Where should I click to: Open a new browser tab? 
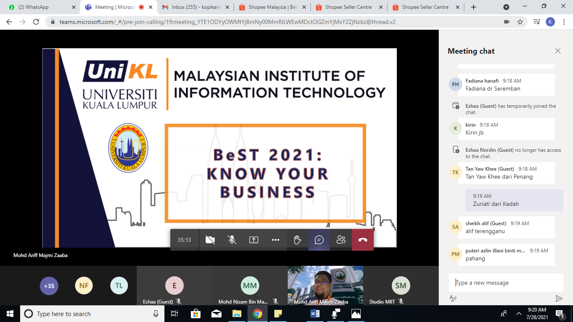474,7
